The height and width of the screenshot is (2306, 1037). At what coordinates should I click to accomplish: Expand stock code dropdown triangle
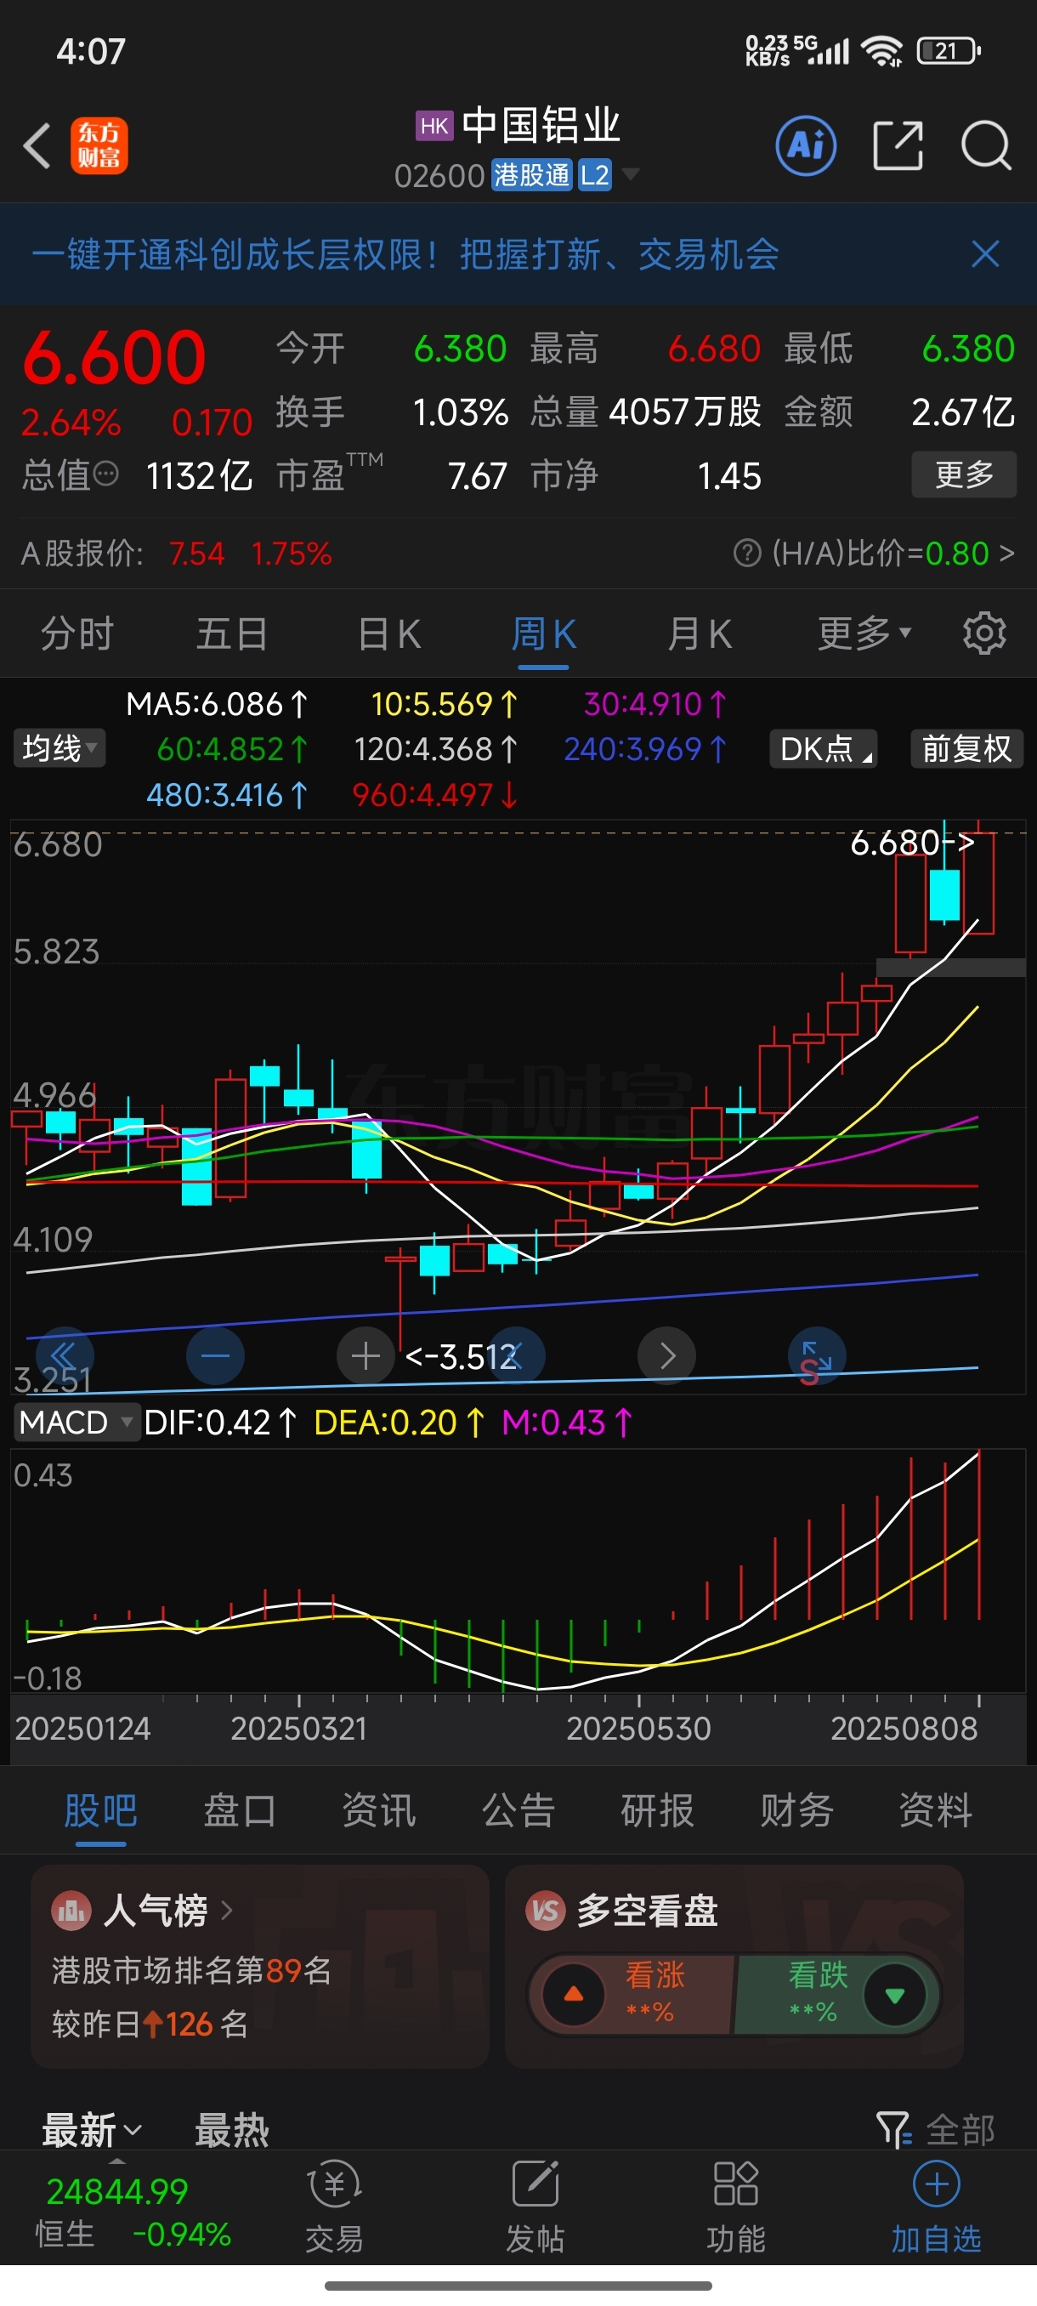[631, 173]
